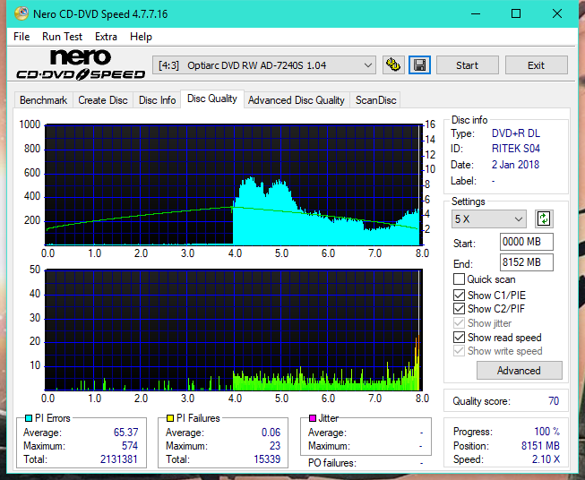Click the disc ID RITEK S04 text
Viewport: 585px width, 480px height.
click(x=516, y=149)
